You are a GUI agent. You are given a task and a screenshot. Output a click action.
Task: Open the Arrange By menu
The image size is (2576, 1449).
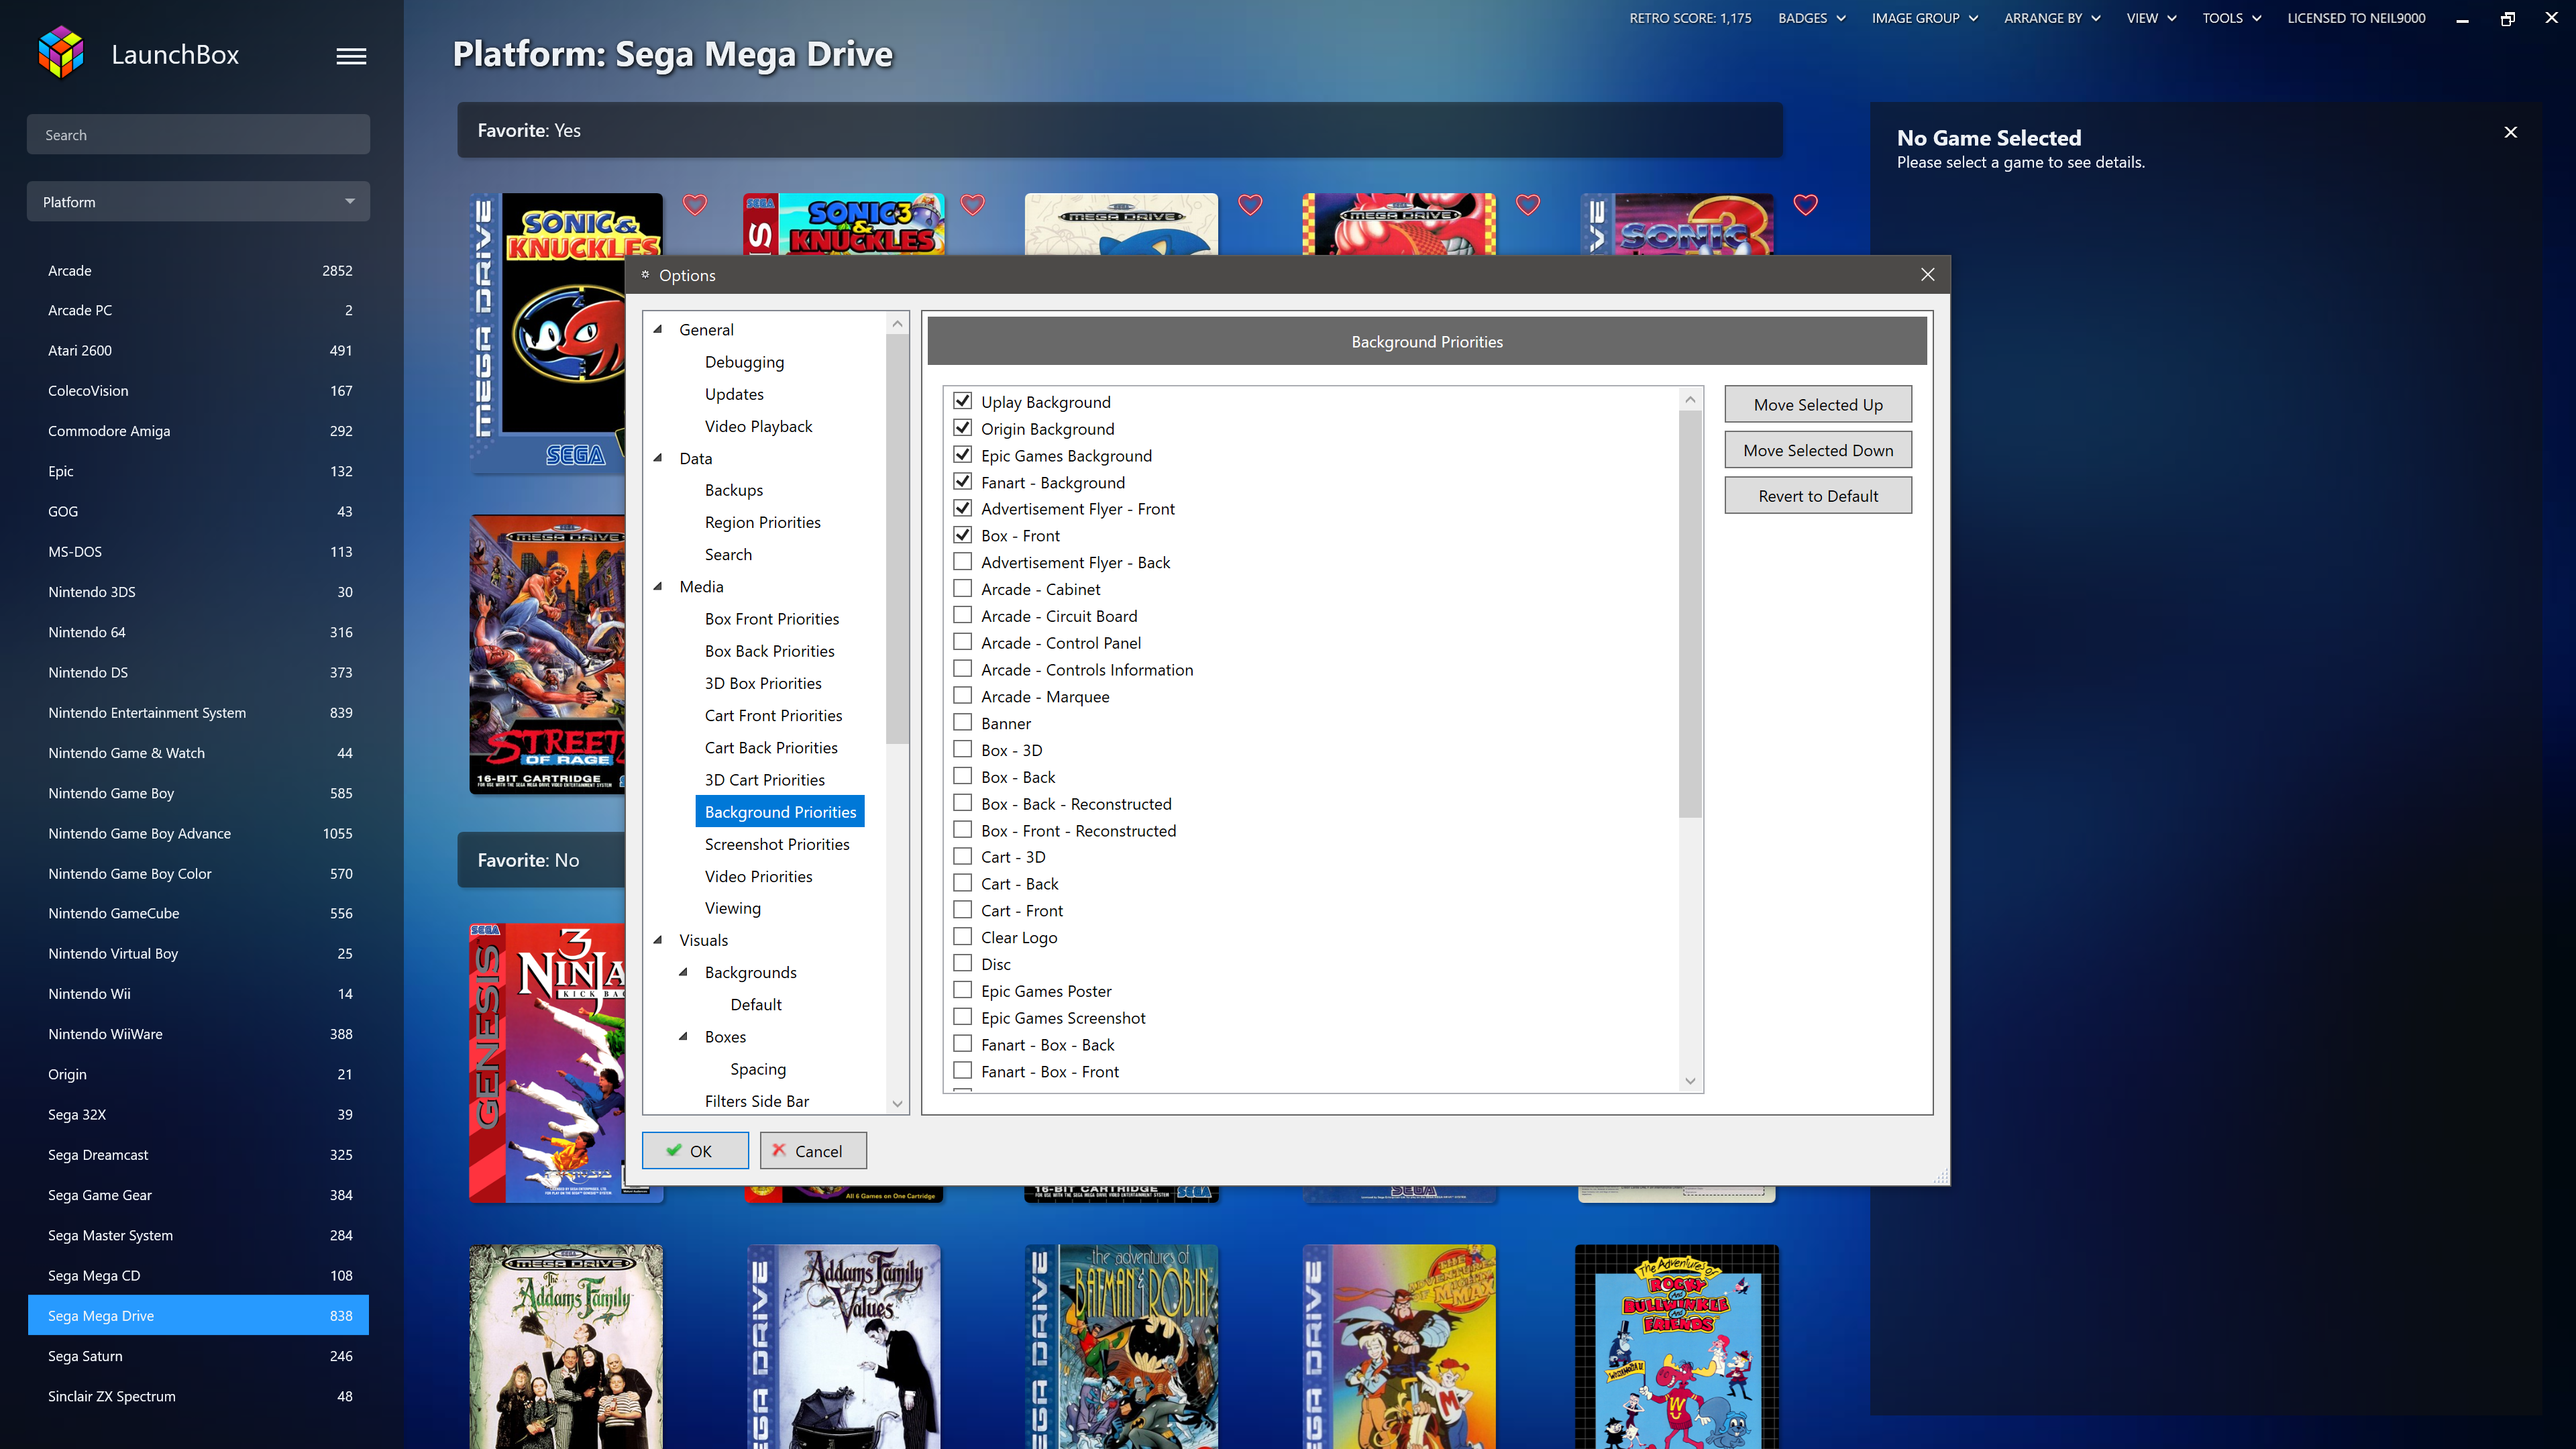click(2051, 18)
